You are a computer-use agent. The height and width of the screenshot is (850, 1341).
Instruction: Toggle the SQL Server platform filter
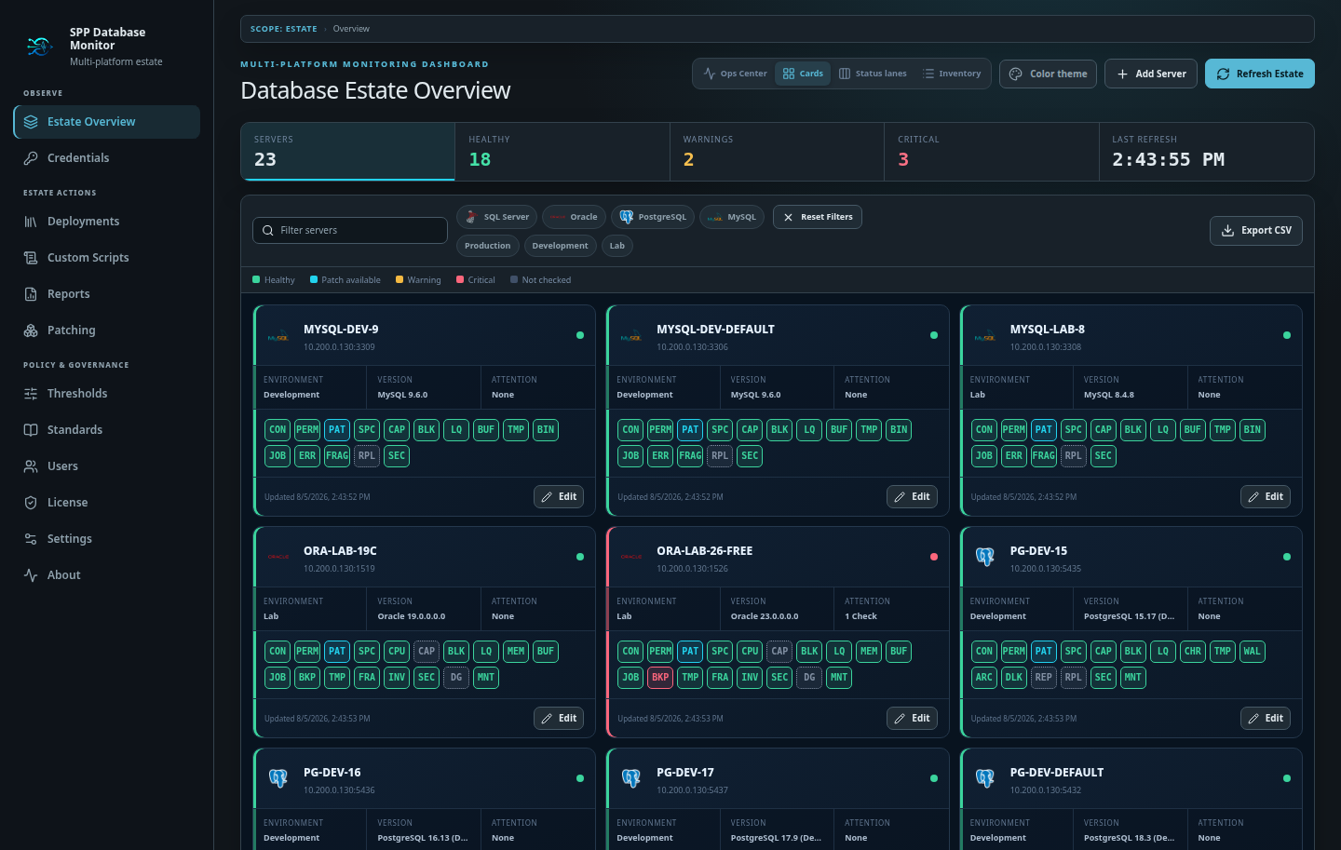point(497,217)
